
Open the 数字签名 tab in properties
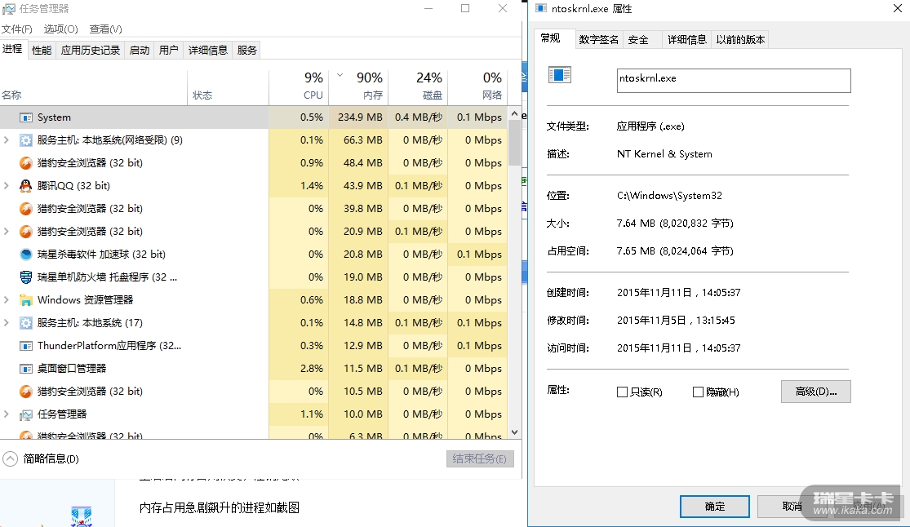click(x=598, y=39)
